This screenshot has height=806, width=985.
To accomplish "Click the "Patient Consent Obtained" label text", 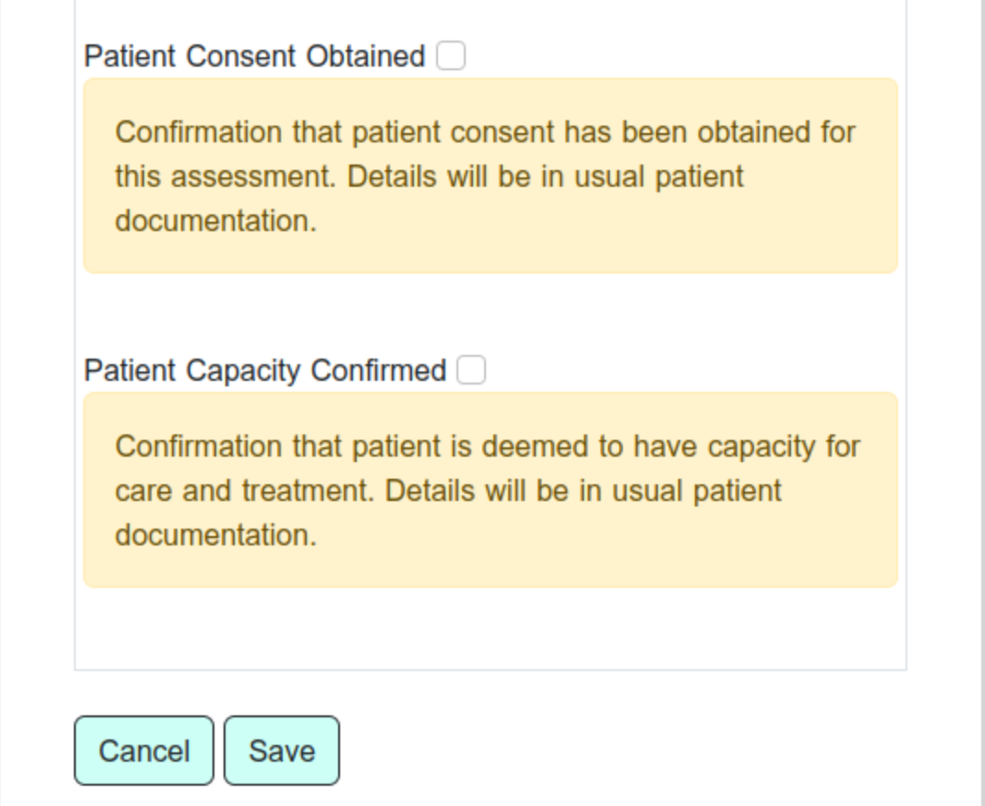I will [254, 56].
